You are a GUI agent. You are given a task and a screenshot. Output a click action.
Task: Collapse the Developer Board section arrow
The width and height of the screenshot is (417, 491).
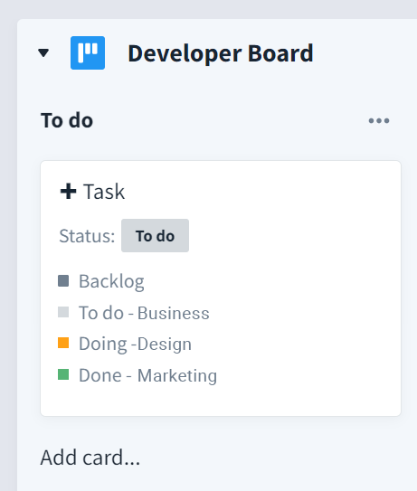coord(43,53)
